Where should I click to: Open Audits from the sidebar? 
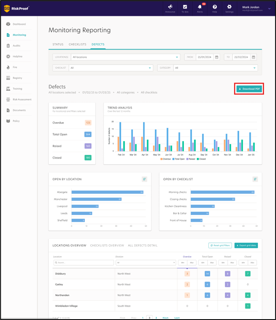point(16,46)
